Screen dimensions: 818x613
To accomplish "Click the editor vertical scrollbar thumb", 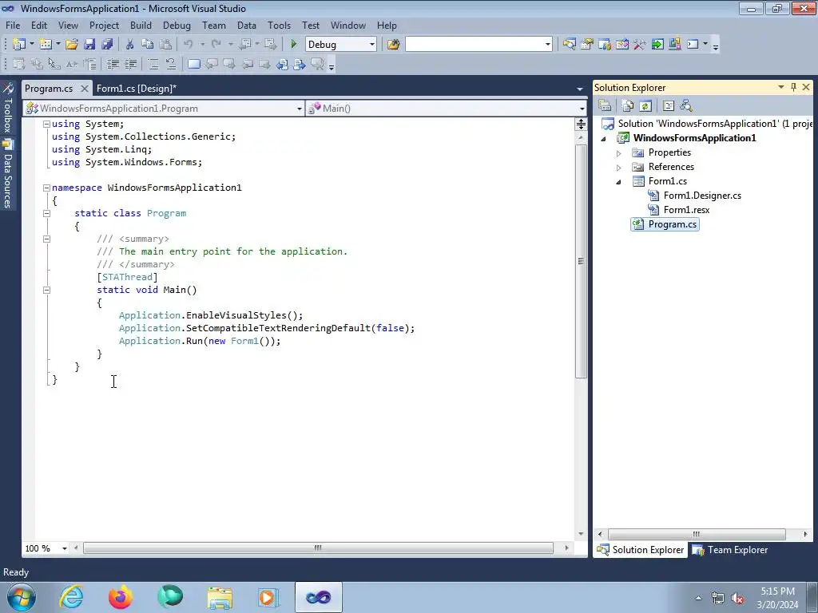I will coord(581,261).
